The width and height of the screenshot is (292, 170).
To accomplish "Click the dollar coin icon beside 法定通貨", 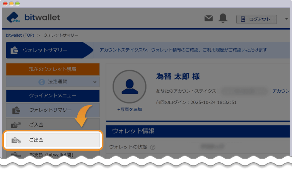I will pyautogui.click(x=42, y=82).
